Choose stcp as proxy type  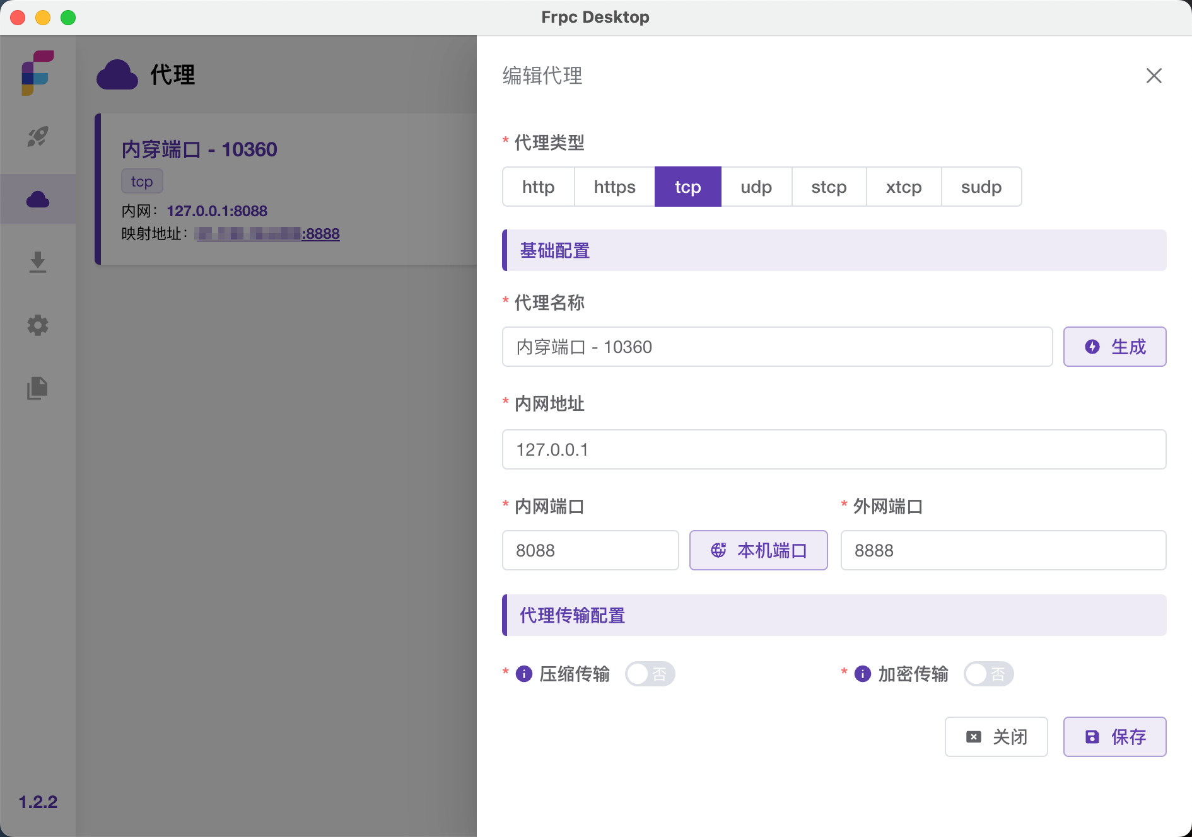pos(829,187)
